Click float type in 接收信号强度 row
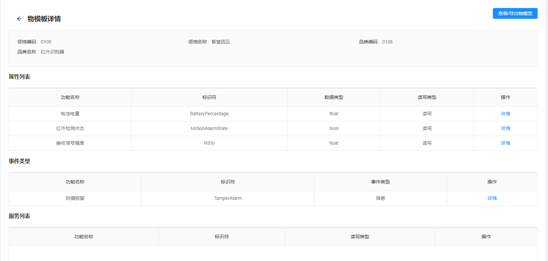The image size is (548, 261). pos(334,143)
